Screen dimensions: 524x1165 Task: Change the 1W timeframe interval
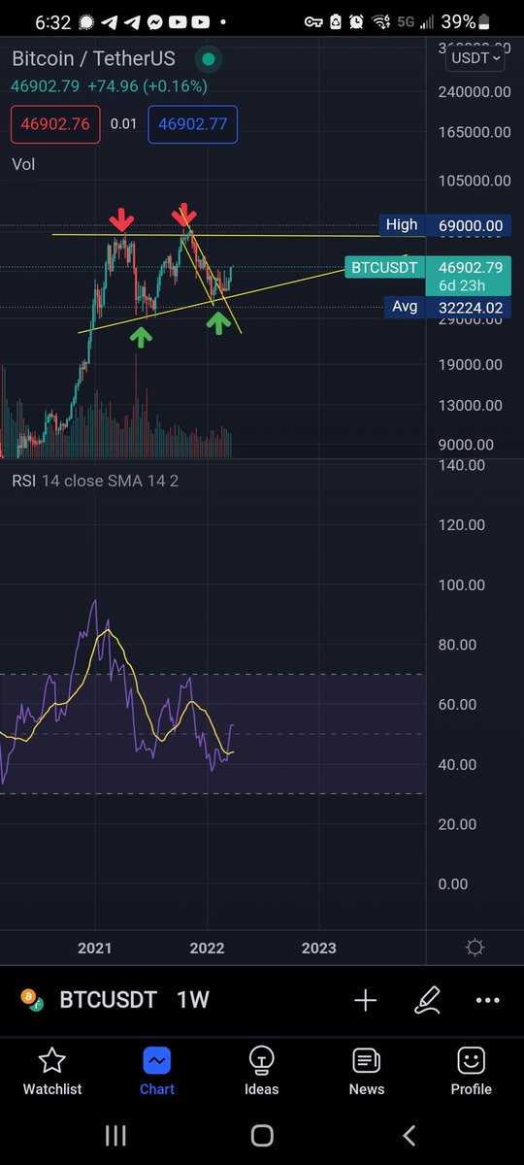click(192, 1000)
